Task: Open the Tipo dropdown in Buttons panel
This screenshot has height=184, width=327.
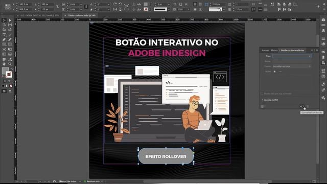Action: [x=292, y=56]
